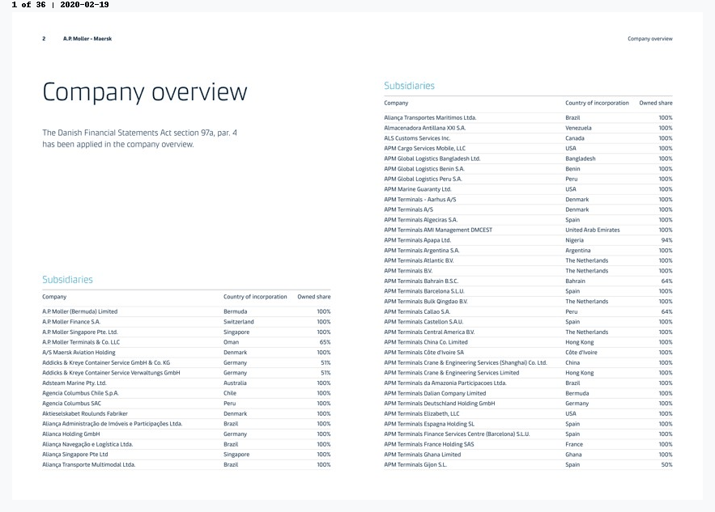Select 'APM Terminals - Aarhus A/S'

tap(420, 200)
